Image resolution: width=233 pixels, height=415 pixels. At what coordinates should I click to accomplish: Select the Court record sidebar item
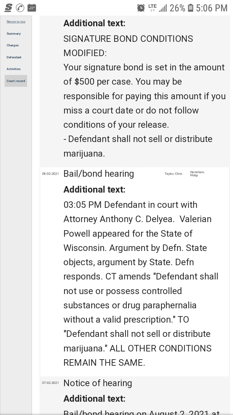pos(16,81)
